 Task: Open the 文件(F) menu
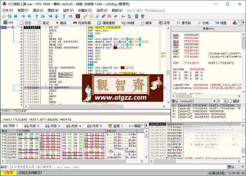8,11
